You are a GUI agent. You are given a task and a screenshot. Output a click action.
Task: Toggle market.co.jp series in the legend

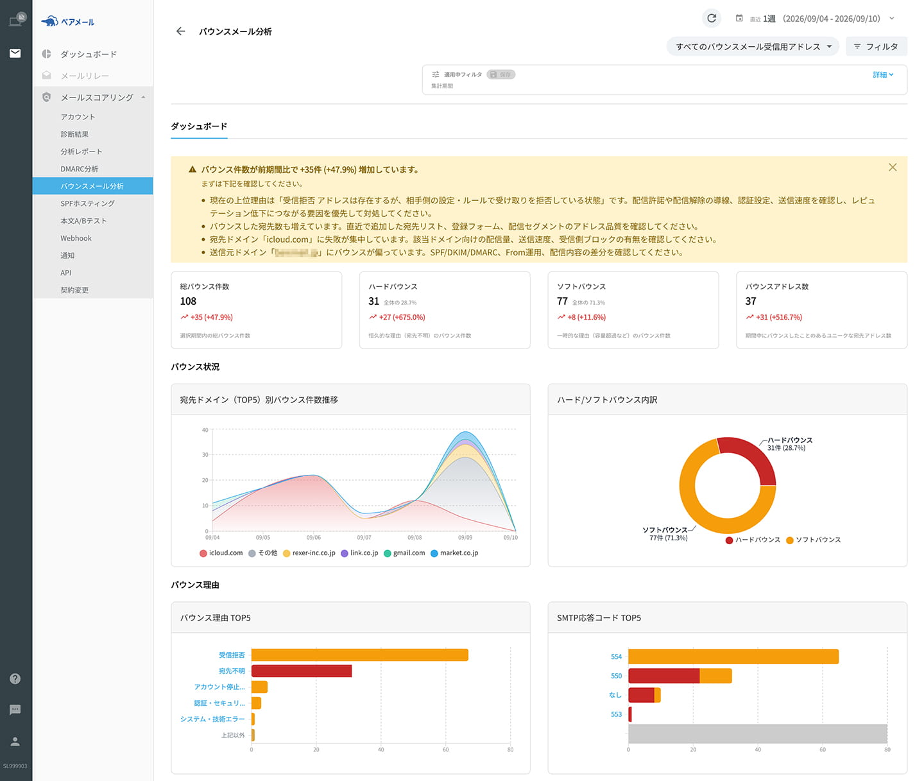click(x=454, y=553)
